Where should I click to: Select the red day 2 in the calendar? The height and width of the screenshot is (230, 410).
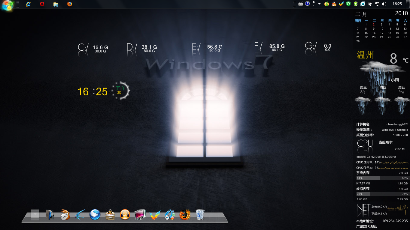(x=374, y=25)
